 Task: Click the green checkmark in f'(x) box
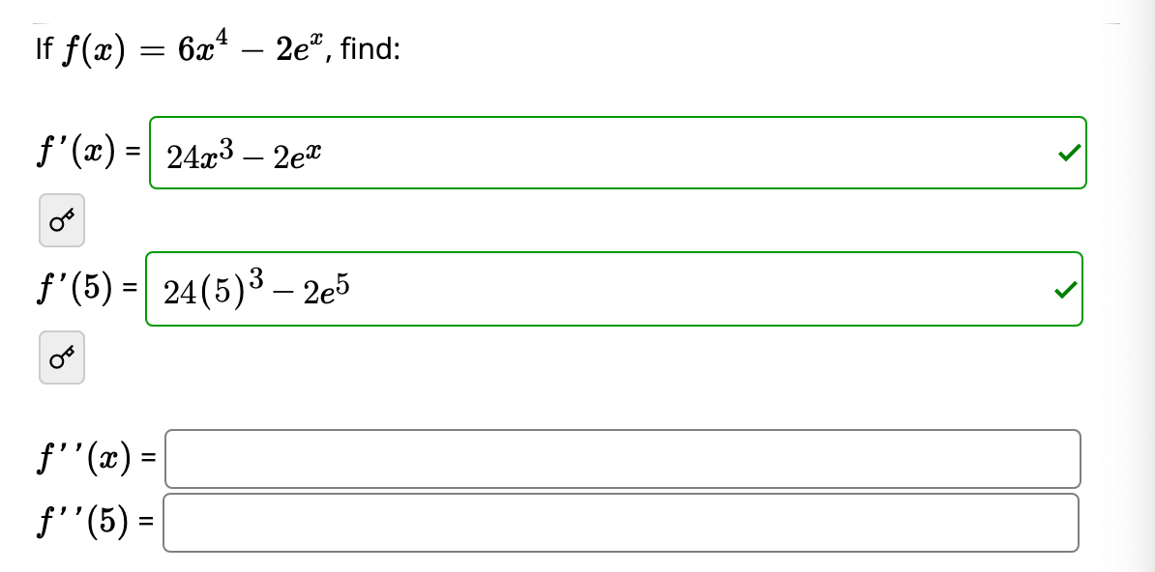tap(1068, 152)
